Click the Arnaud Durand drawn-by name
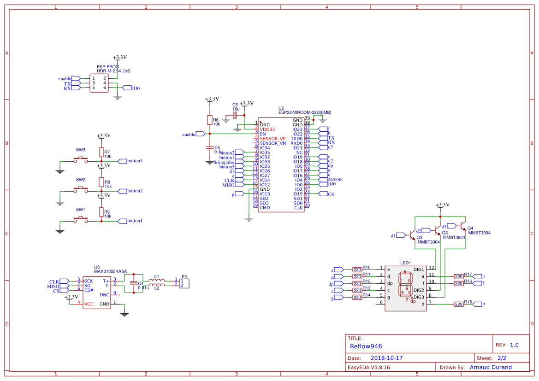Image resolution: width=539 pixels, height=381 pixels. [491, 367]
